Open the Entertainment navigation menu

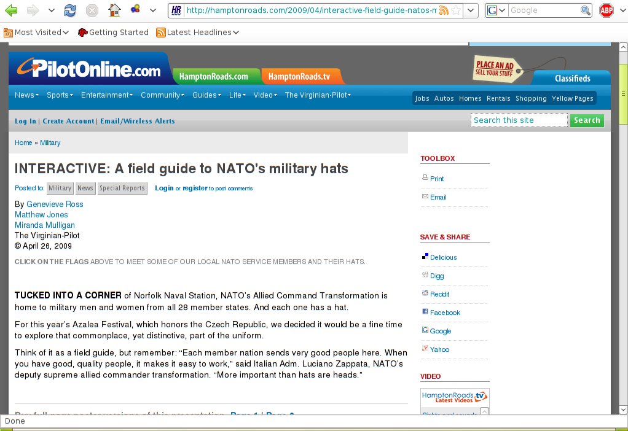[106, 95]
